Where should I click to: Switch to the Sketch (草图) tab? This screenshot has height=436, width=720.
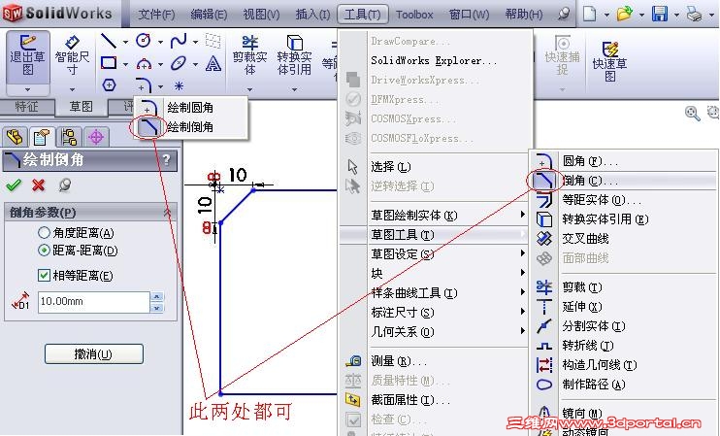tap(82, 107)
